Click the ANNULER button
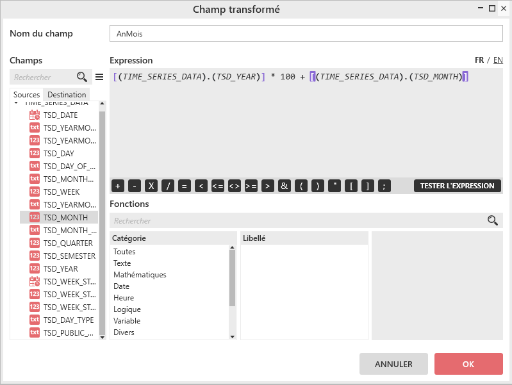The width and height of the screenshot is (512, 385). coord(393,364)
